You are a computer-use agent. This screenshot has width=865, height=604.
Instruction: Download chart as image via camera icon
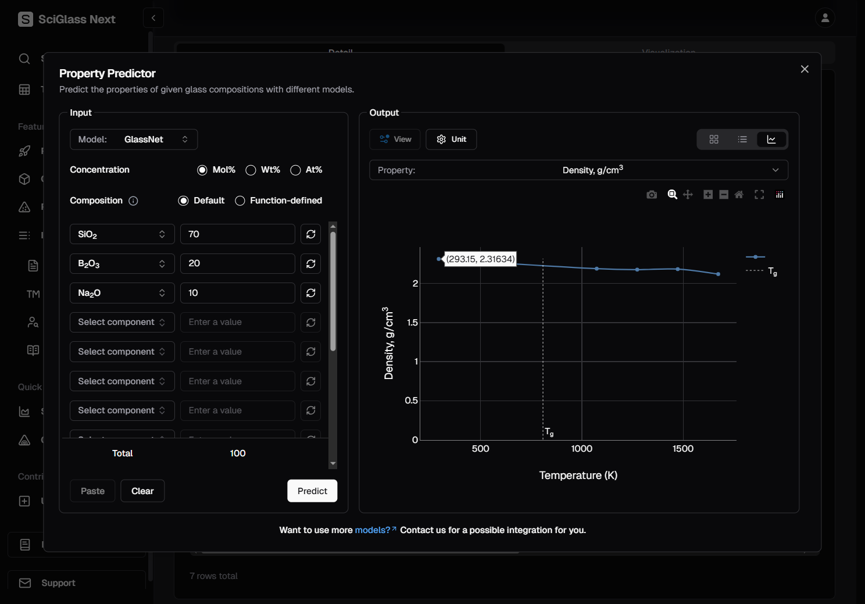point(652,195)
